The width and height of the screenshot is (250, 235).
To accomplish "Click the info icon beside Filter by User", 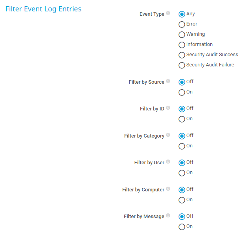I will click(168, 162).
